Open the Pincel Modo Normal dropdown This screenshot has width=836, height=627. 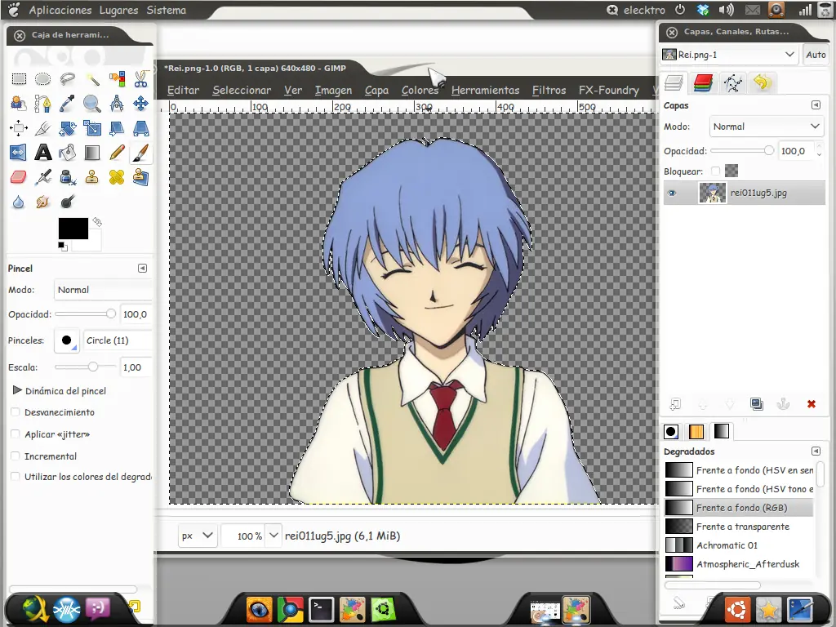(104, 290)
